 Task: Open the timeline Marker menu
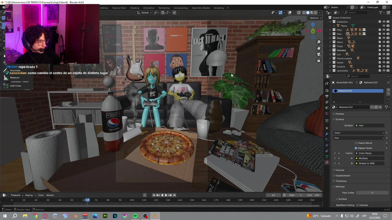pyautogui.click(x=50, y=195)
